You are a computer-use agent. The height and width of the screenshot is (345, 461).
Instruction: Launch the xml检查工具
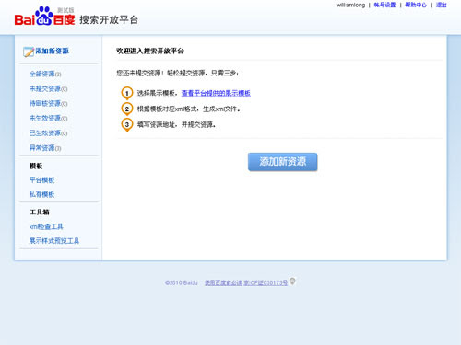point(46,226)
